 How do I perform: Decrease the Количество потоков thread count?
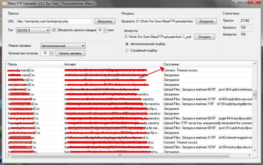click(x=51, y=55)
